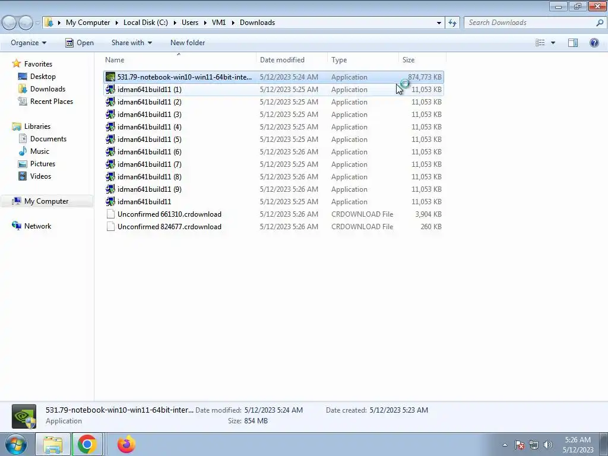
Task: Click the idman641build11 (1) file icon
Action: [110, 90]
